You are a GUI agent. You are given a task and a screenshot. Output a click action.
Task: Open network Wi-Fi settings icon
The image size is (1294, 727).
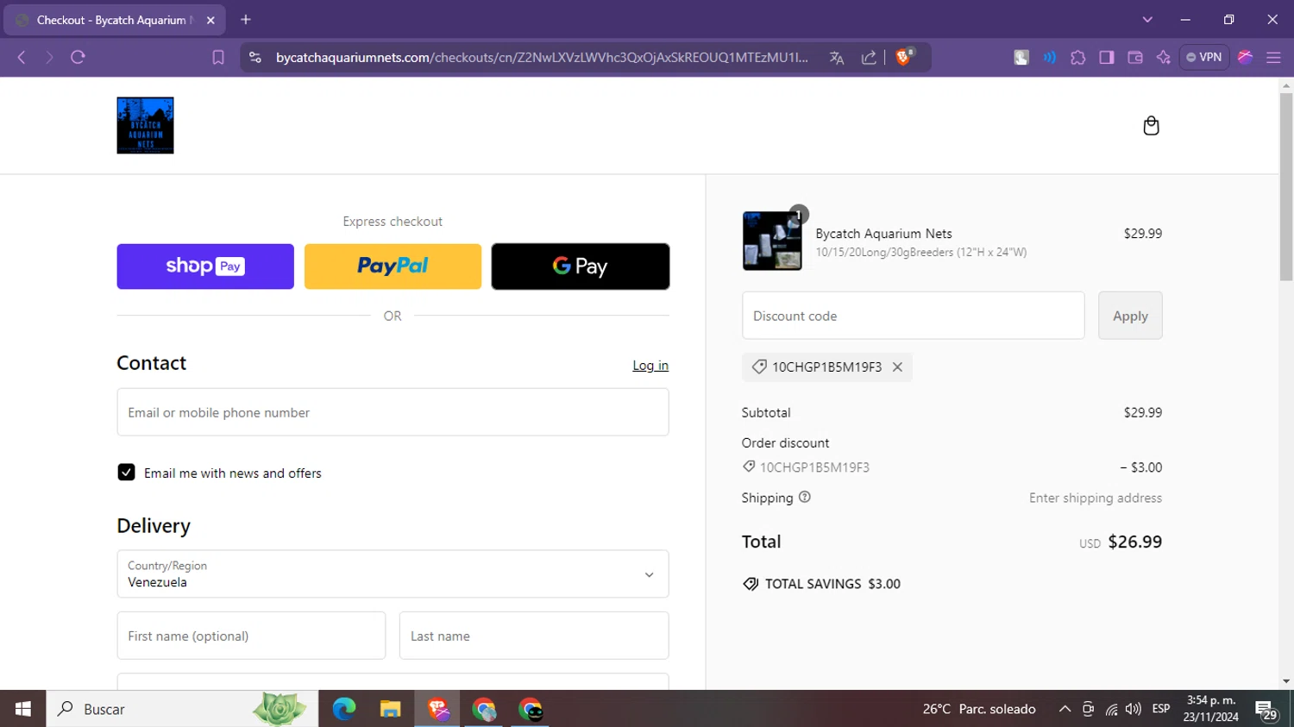tap(1111, 709)
